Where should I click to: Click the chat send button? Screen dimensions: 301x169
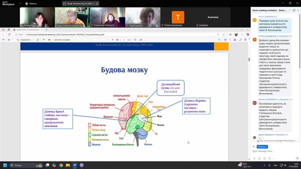click(x=297, y=158)
